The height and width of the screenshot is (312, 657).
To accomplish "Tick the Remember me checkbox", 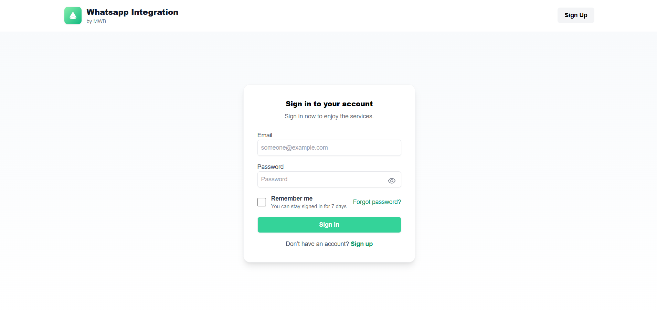I will click(262, 202).
